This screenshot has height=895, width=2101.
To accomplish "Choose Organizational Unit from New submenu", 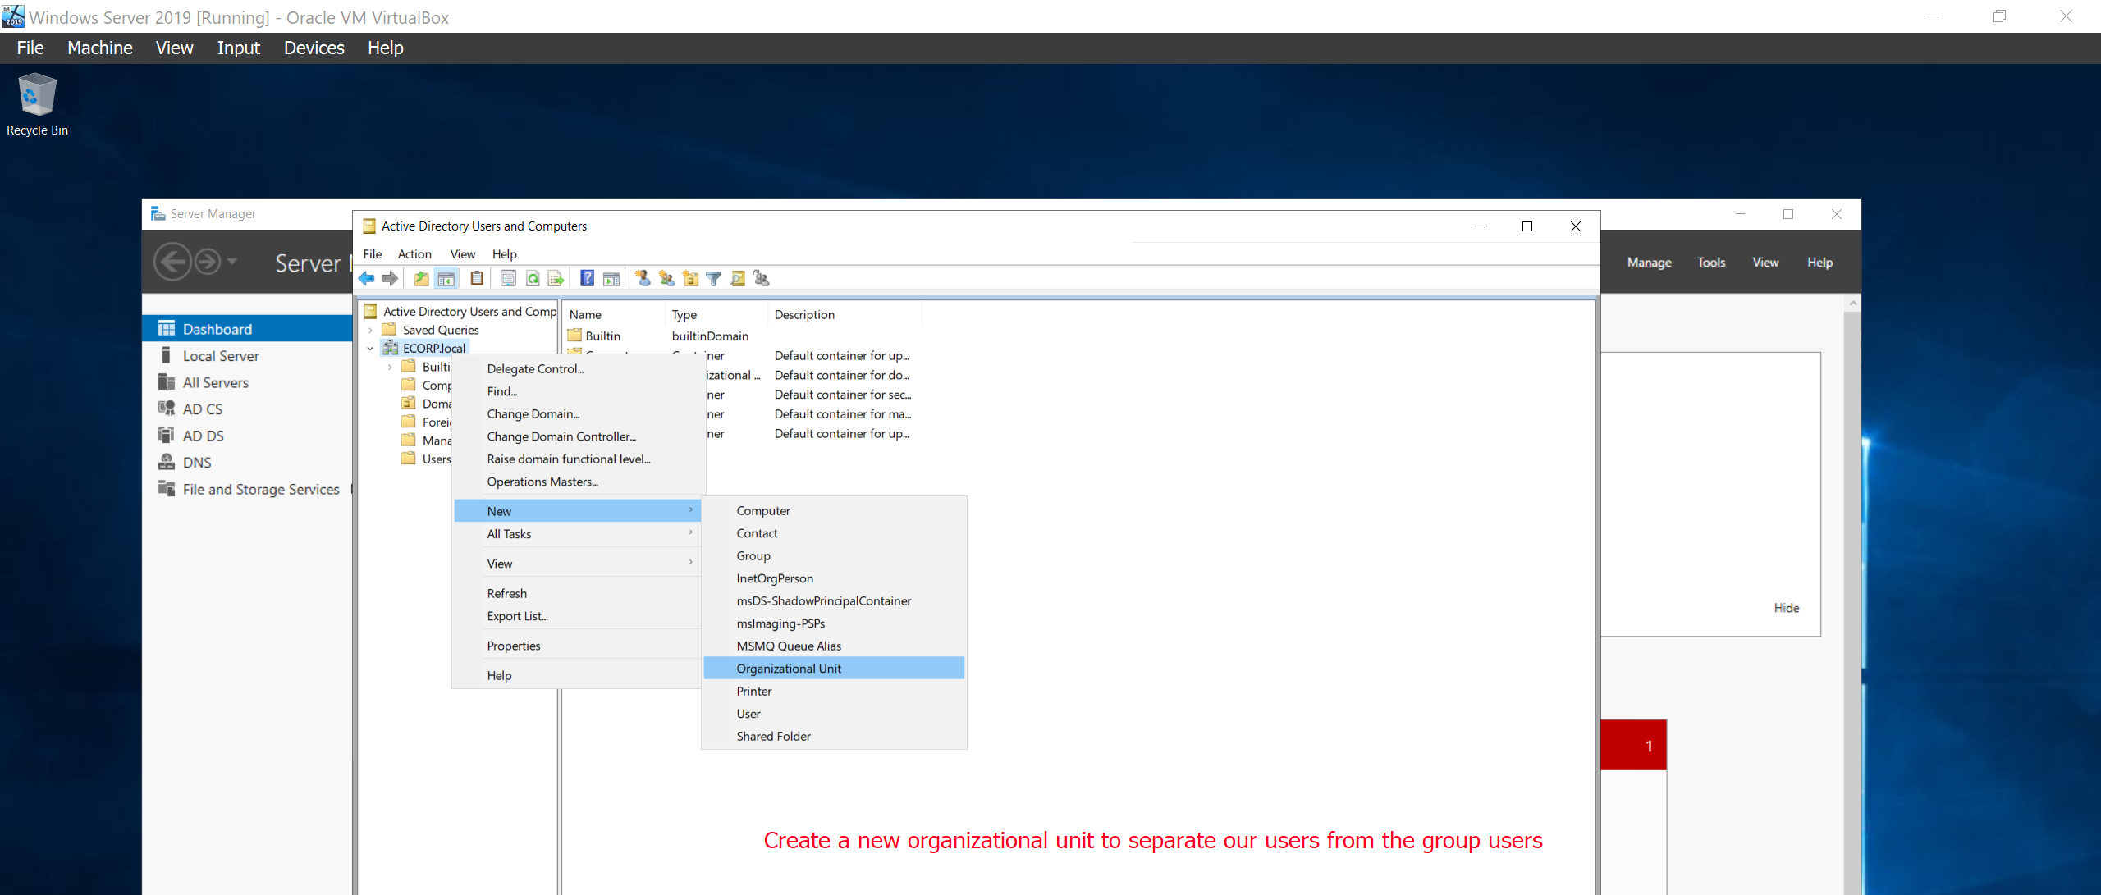I will (834, 669).
